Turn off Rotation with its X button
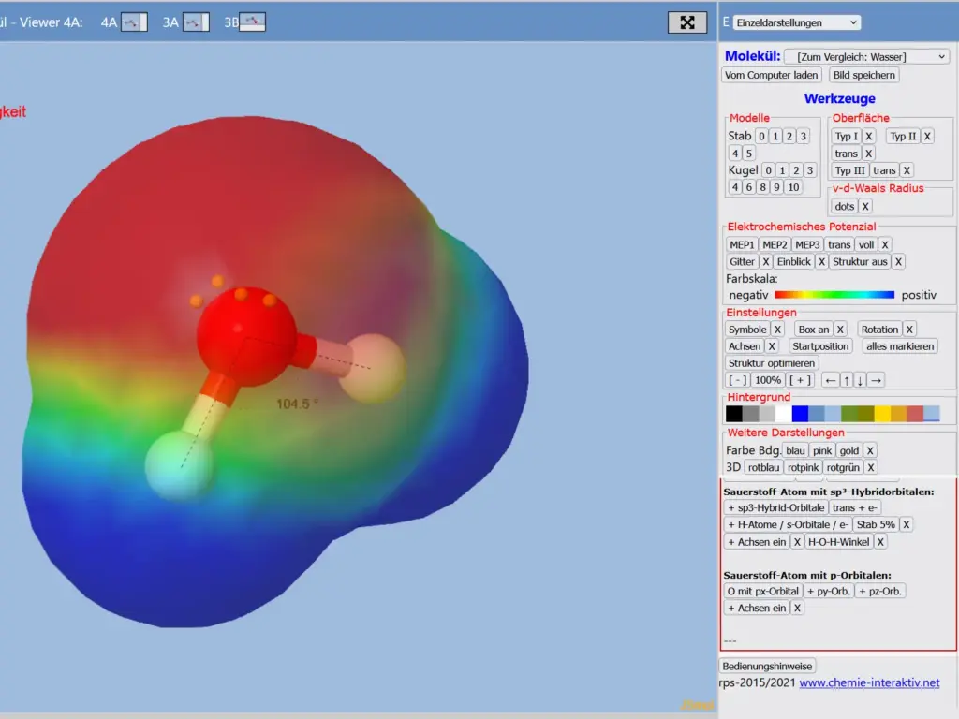This screenshot has height=719, width=959. point(909,330)
